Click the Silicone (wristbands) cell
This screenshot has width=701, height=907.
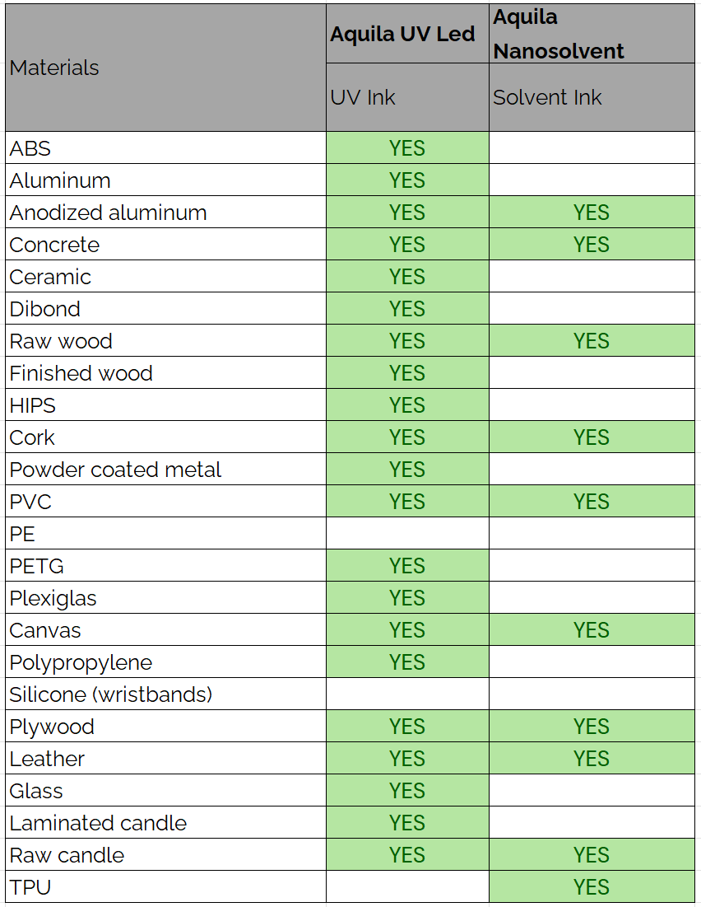point(110,694)
